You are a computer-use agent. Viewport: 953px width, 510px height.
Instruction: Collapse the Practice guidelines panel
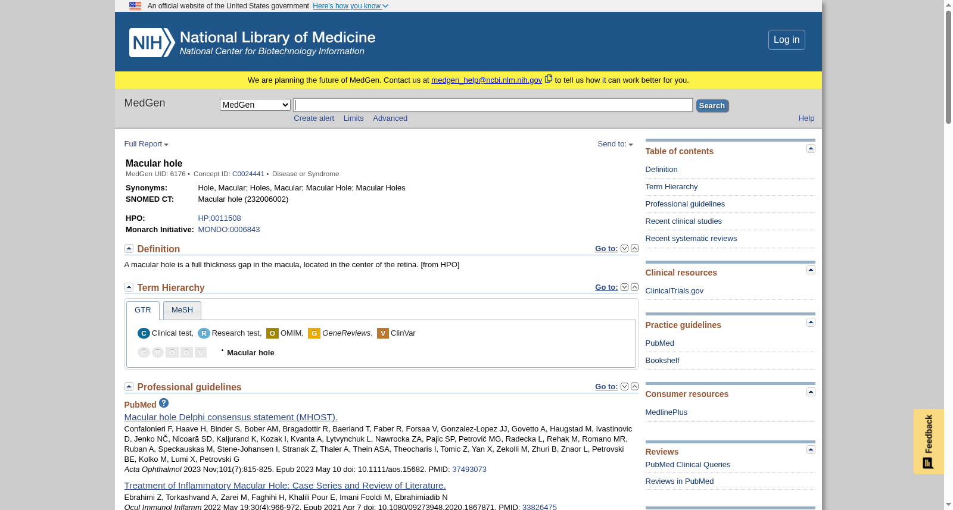click(x=811, y=322)
